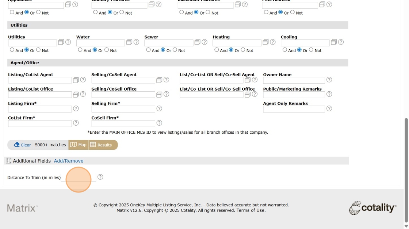Viewport: 409px width, 229px height.
Task: Click the help icon next to Cooling
Action: pyautogui.click(x=341, y=42)
